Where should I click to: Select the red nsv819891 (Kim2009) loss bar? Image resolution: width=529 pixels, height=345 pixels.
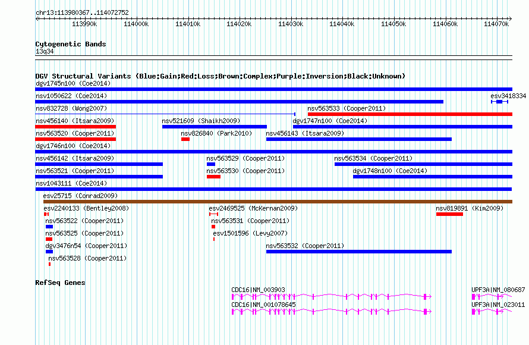pos(449,214)
